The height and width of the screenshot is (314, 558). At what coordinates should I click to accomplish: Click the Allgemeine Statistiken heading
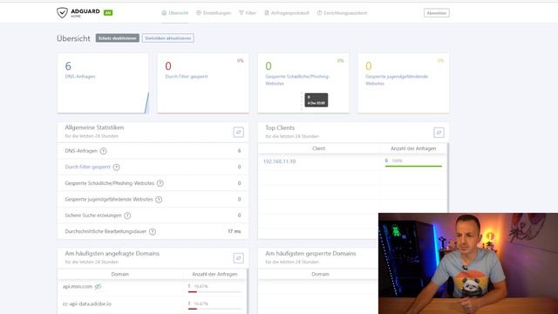(94, 127)
